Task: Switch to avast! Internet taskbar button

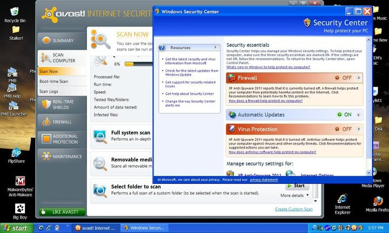Action: point(96,228)
